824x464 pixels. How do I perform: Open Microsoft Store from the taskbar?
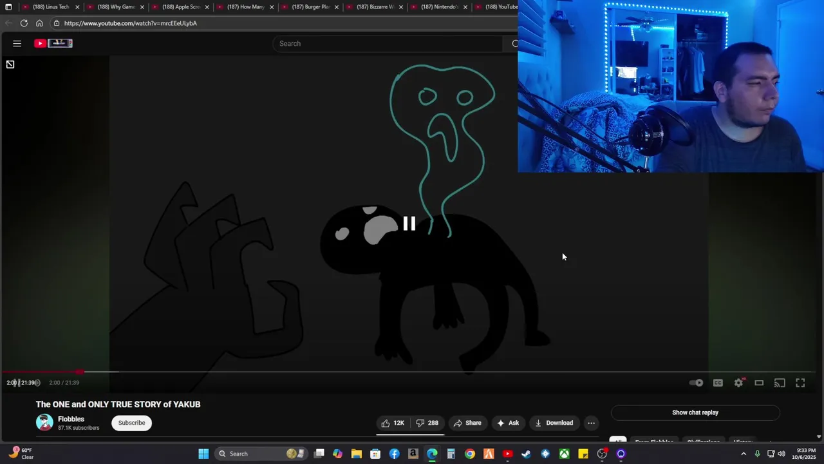click(375, 454)
